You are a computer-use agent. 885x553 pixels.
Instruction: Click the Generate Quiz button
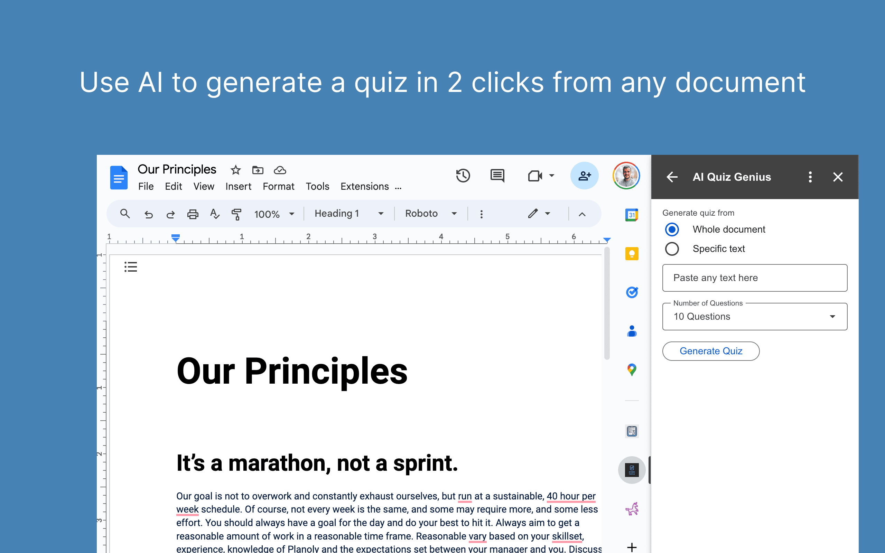click(710, 351)
